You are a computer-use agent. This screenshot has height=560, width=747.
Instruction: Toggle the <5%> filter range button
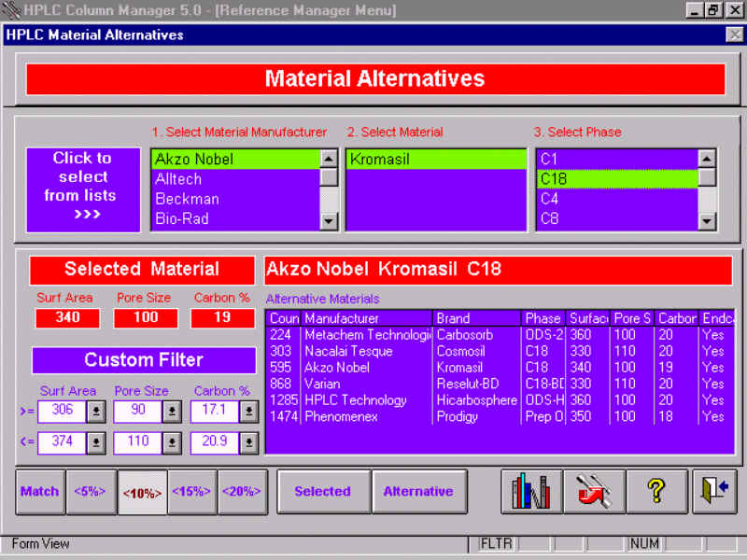91,492
